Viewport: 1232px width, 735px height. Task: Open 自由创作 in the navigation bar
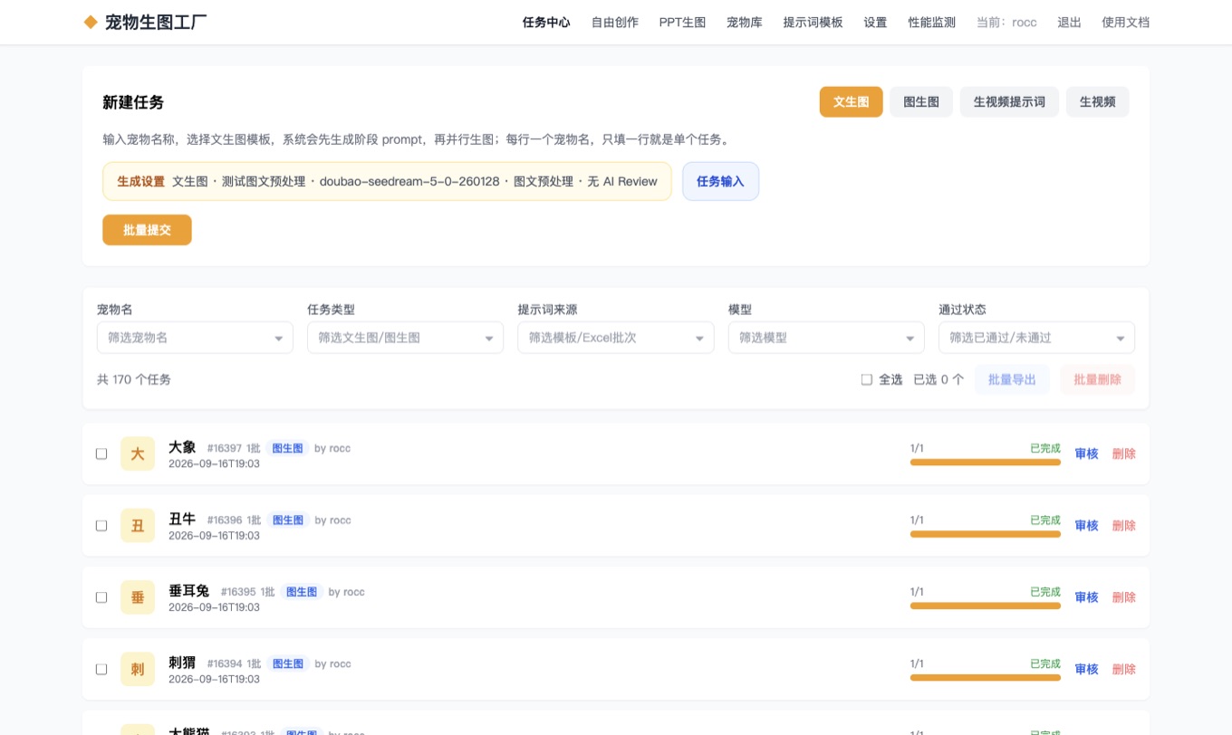click(615, 23)
